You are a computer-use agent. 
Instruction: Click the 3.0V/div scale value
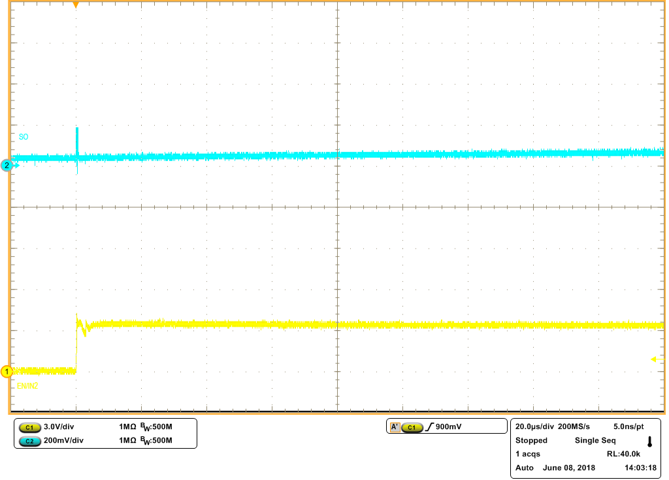[59, 427]
